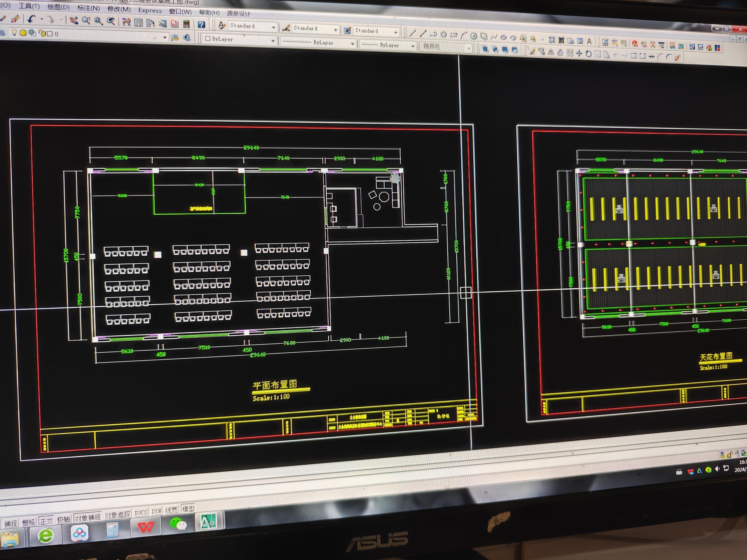Open the 修改(M) menu
Viewport: 747px width, 560px height.
[x=119, y=9]
